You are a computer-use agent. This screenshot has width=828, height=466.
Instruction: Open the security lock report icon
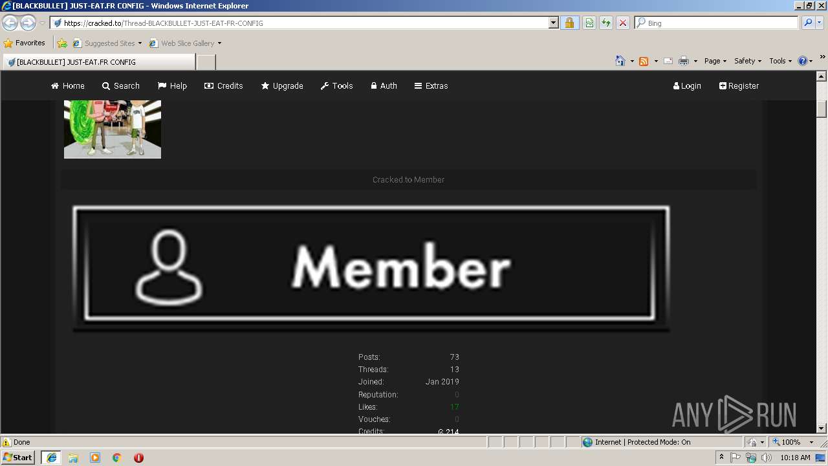coord(569,23)
